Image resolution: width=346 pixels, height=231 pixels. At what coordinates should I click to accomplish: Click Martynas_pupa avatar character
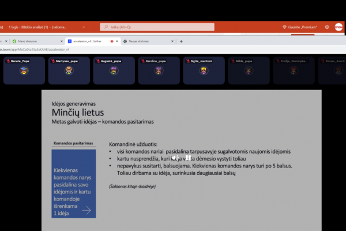tap(69, 70)
